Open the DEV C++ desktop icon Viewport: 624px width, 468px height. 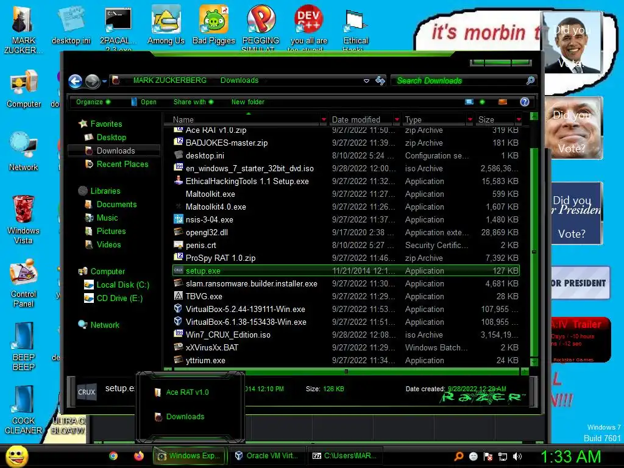tap(308, 27)
